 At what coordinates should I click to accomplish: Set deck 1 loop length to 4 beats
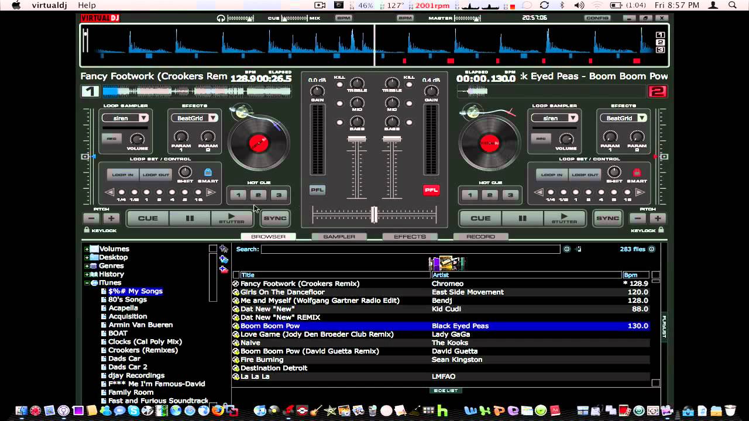(172, 192)
